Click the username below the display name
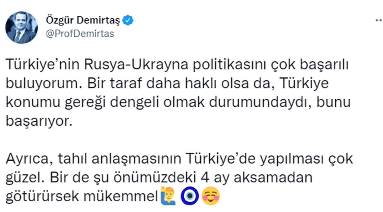 [80, 34]
